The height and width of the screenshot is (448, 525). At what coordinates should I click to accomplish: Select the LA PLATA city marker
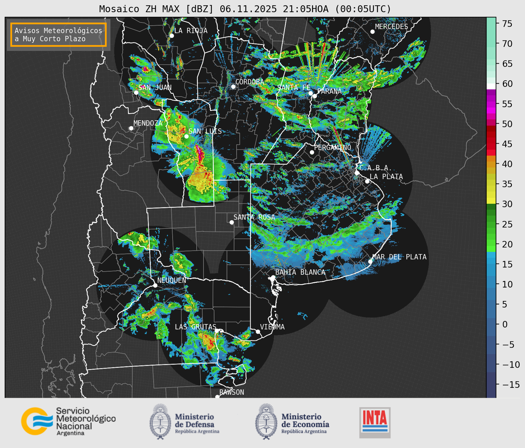tap(367, 181)
